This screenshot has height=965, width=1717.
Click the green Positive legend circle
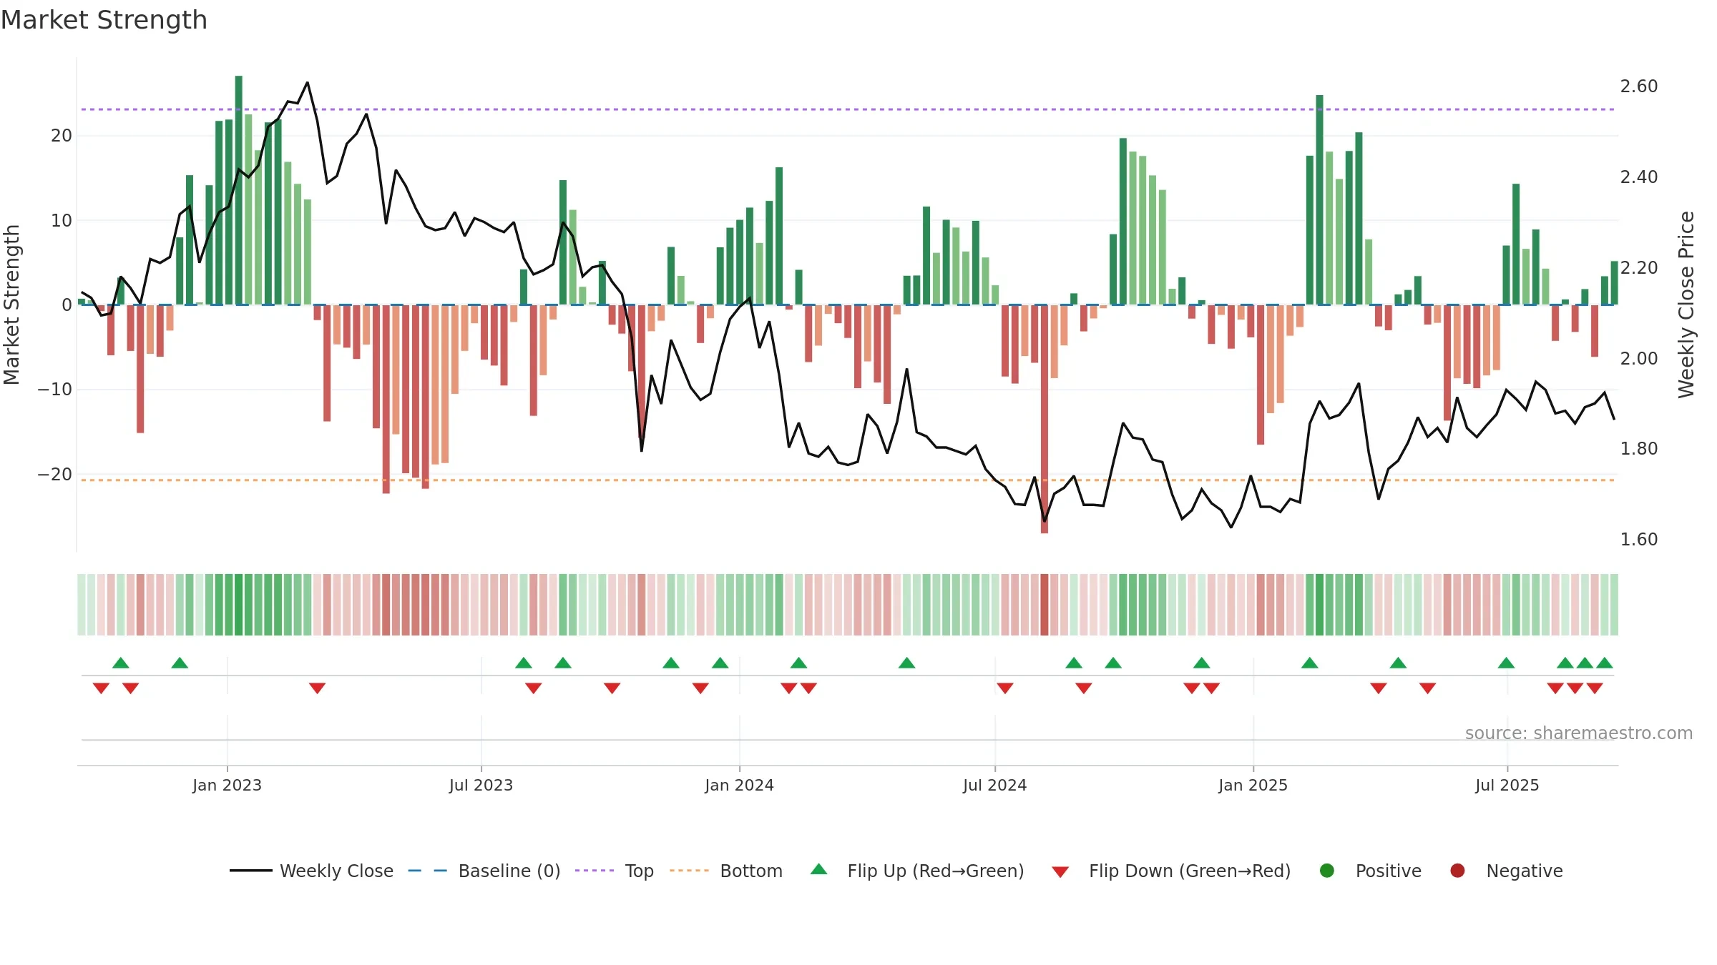[x=1327, y=871]
